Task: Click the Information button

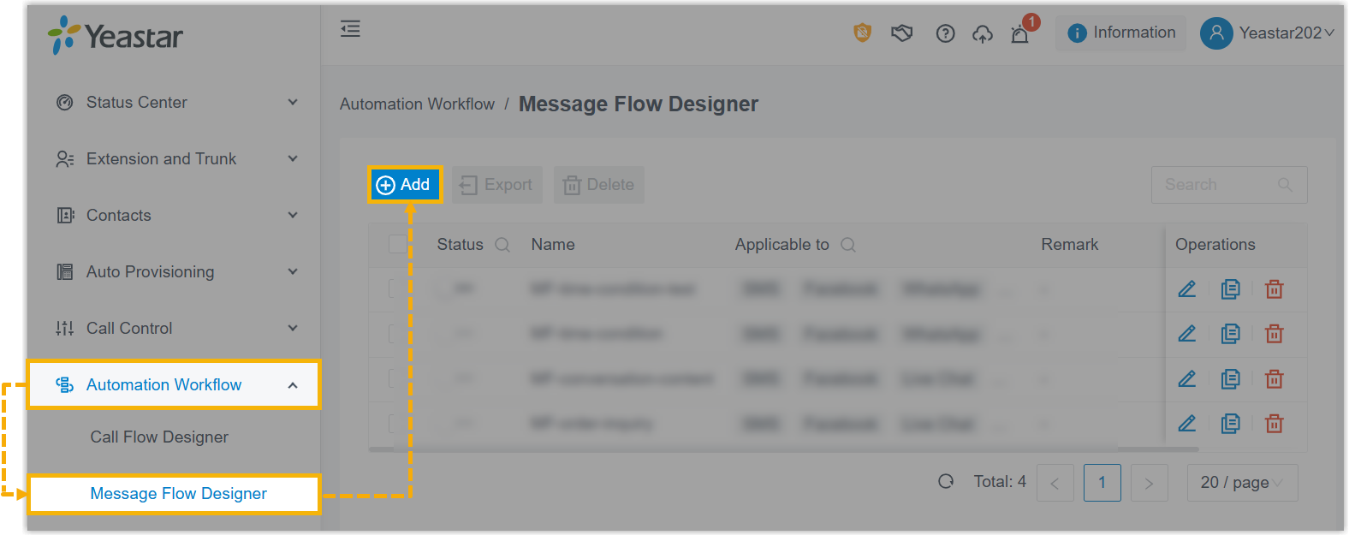Action: pos(1121,33)
